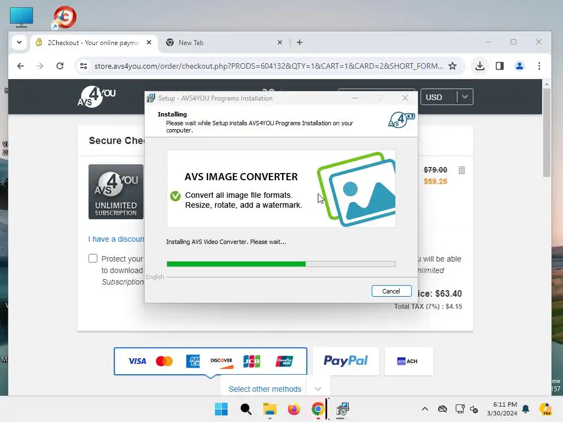This screenshot has width=563, height=422.
Task: Open File Explorer from the taskbar
Action: click(269, 409)
